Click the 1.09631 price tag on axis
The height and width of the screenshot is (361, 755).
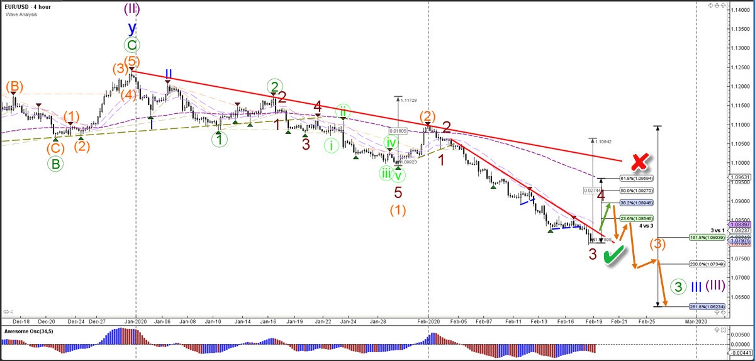(x=741, y=177)
